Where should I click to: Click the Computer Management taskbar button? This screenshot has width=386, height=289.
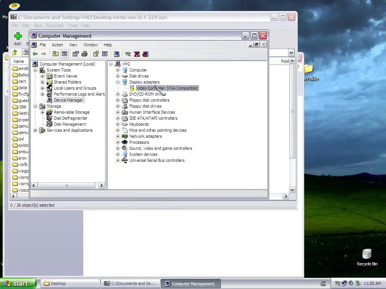[191, 284]
